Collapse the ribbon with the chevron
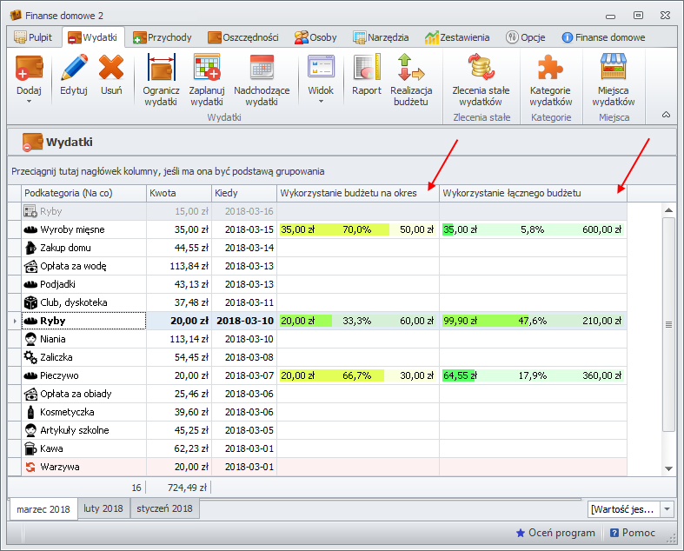 coord(666,115)
